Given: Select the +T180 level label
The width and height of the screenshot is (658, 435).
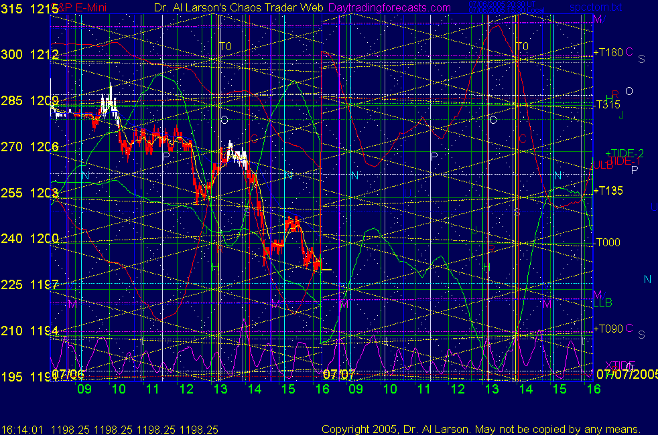Looking at the screenshot, I should [x=608, y=52].
